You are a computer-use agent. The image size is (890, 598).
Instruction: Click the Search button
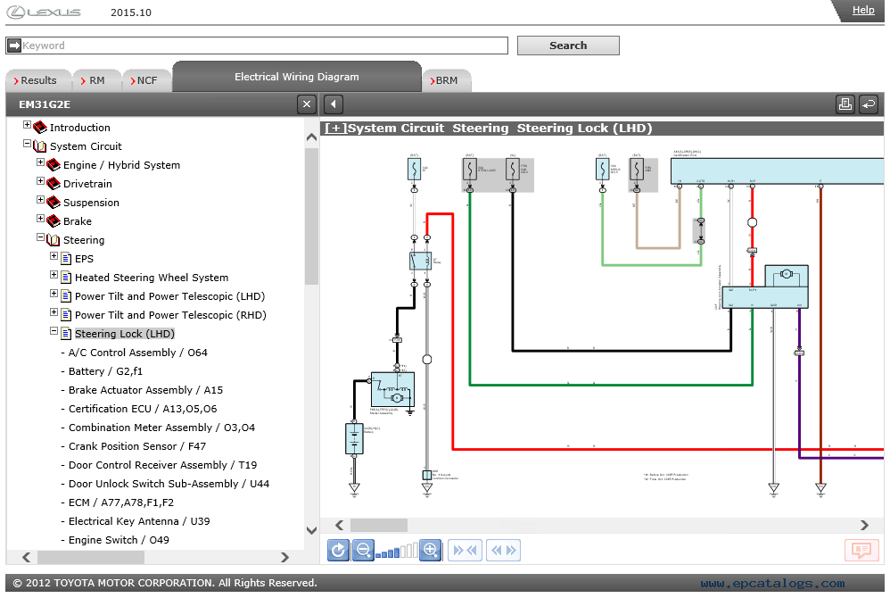click(568, 46)
